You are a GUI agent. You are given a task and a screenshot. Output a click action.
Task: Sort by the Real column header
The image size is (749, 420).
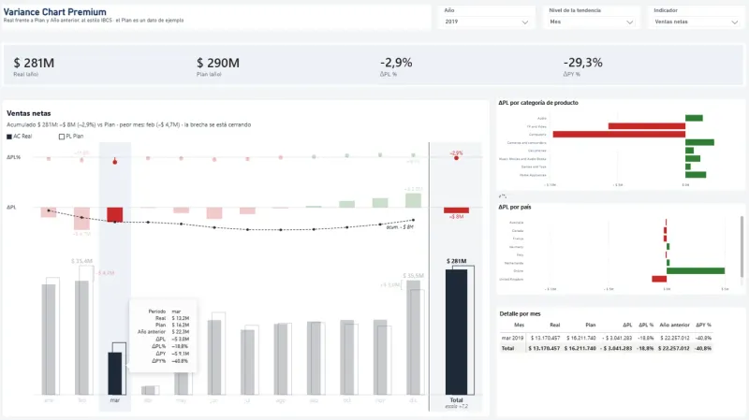554,325
